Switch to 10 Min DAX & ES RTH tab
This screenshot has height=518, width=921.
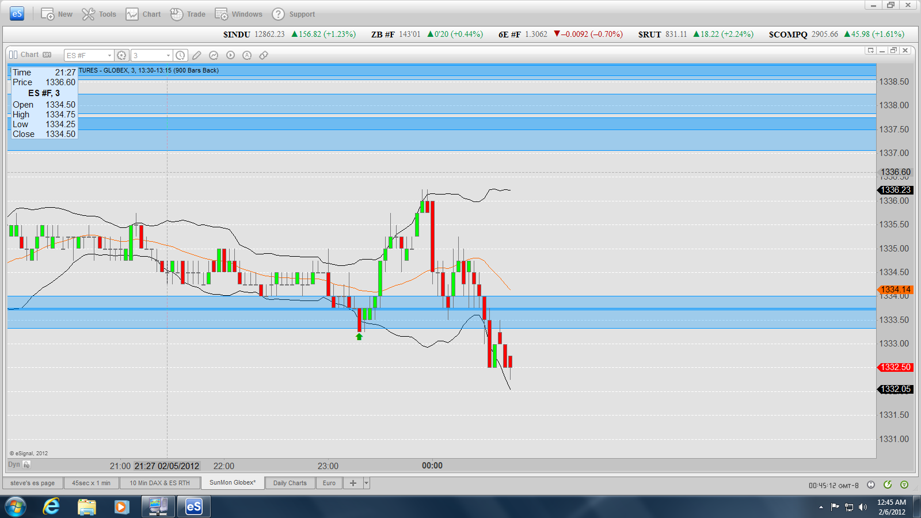159,483
